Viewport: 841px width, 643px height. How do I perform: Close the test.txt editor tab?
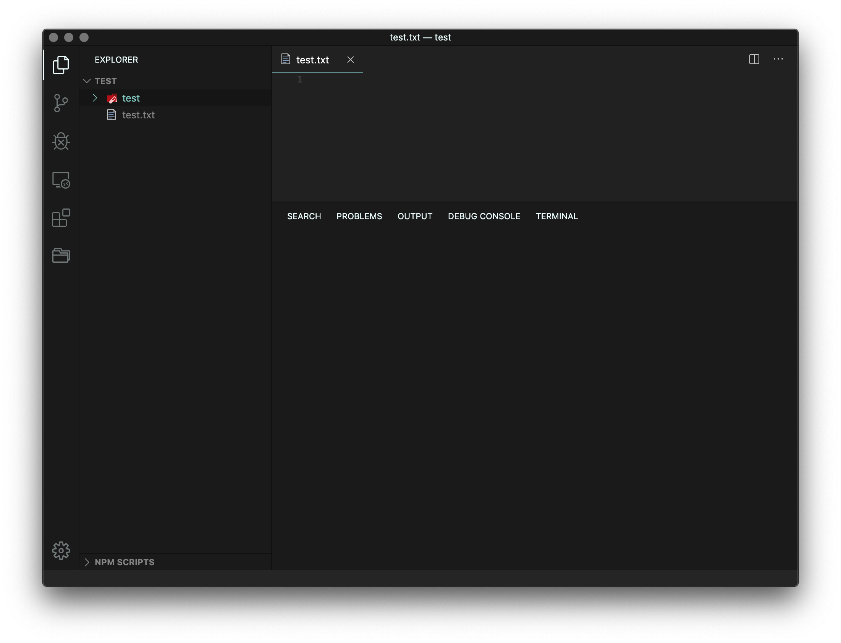click(x=350, y=60)
